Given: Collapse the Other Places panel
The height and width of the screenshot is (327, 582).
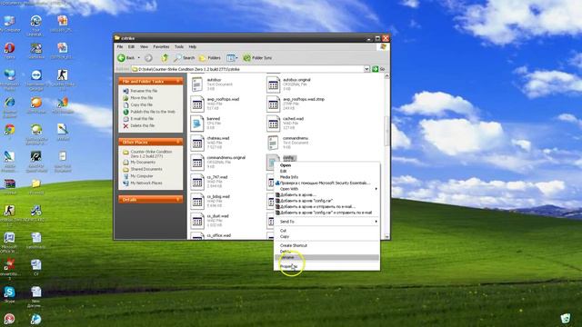Looking at the screenshot, I should (x=178, y=142).
